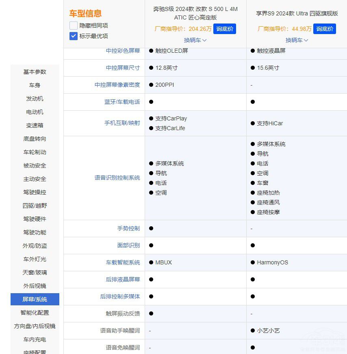The height and width of the screenshot is (354, 347).
Task: Click the 厂商指导价 204.26万 price text
Action: click(184, 29)
